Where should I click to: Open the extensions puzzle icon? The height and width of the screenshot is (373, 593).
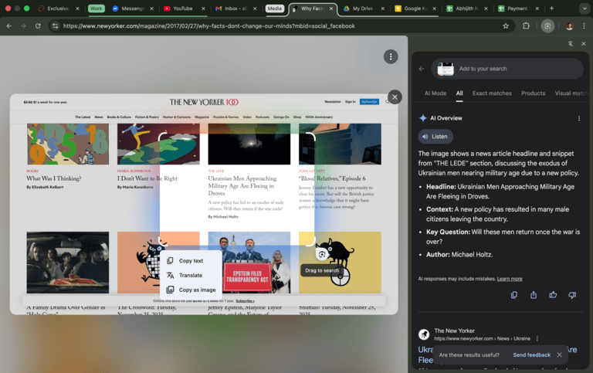[526, 26]
